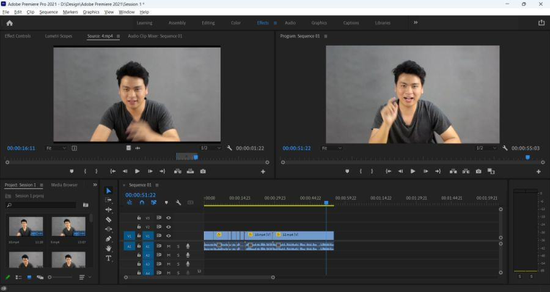Toggle Linked Selection in the timeline
The image size is (550, 292).
point(153,203)
